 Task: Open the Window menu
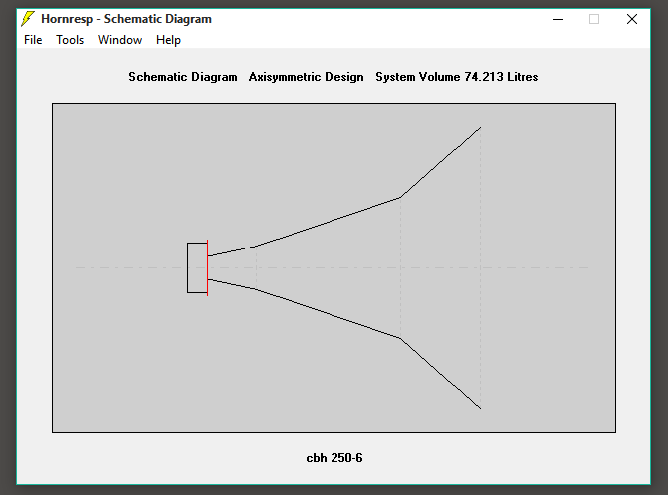pyautogui.click(x=120, y=40)
